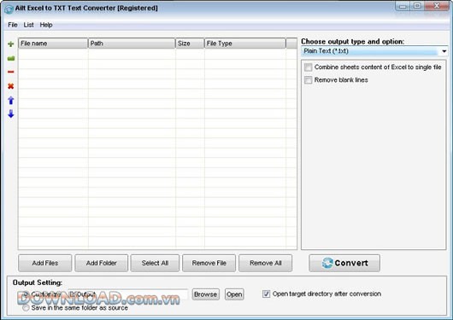453x320 pixels.
Task: Click the Browse button
Action: click(x=205, y=294)
